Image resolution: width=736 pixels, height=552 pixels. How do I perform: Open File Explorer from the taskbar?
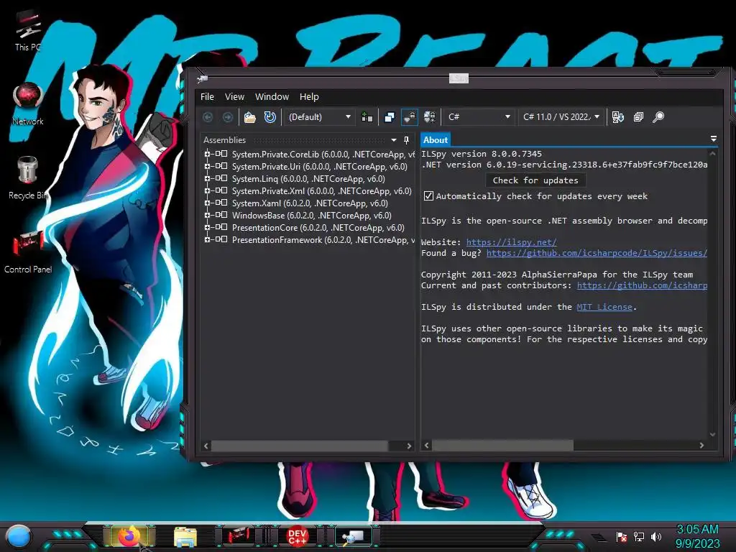tap(185, 538)
